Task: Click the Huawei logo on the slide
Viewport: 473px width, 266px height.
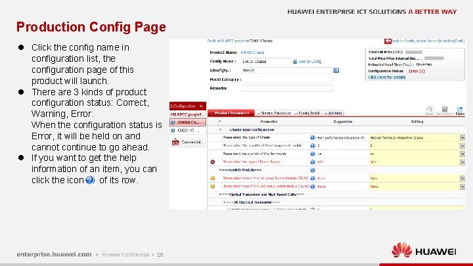Action: click(424, 250)
